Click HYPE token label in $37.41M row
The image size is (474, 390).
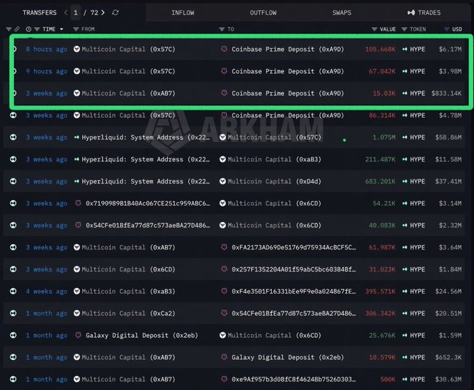418,181
